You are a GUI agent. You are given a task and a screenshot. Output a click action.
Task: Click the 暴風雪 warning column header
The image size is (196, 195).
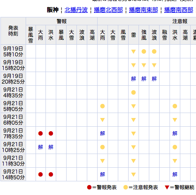[x=31, y=35]
